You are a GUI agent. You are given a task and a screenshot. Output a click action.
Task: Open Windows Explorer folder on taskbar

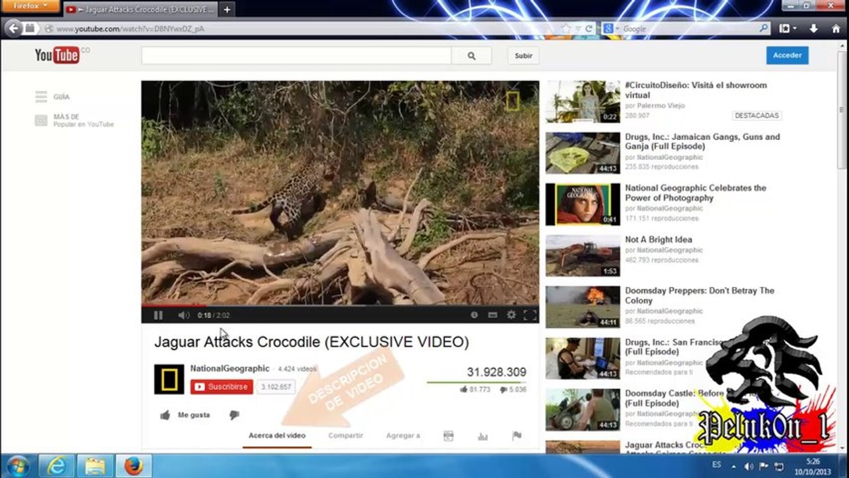click(x=95, y=466)
